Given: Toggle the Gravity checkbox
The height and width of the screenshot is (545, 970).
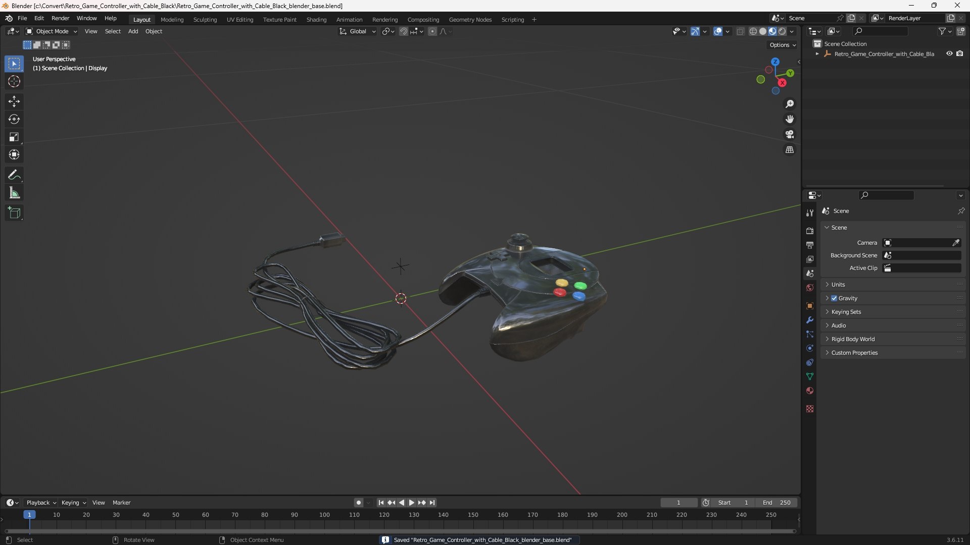Looking at the screenshot, I should [x=834, y=298].
